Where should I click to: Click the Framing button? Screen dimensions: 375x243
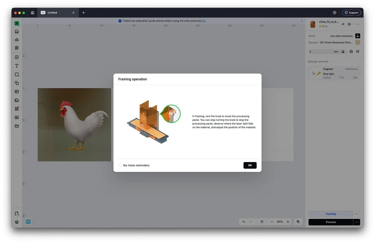pos(331,214)
